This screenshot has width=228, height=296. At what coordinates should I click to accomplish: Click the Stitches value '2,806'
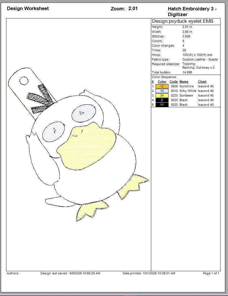(186, 36)
